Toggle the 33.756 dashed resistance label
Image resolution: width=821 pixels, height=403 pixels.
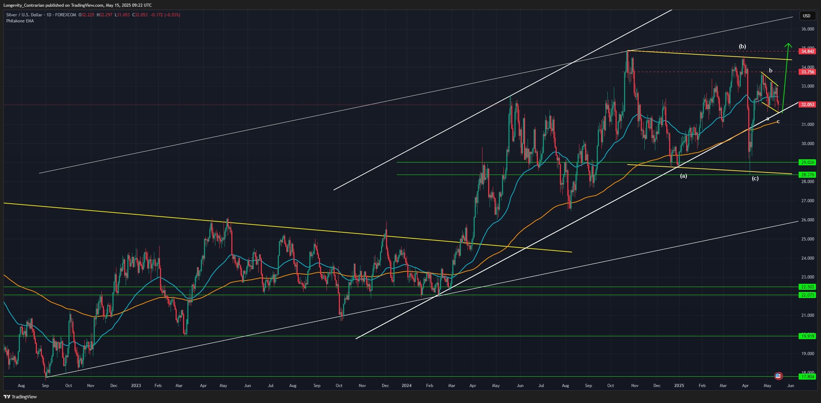pyautogui.click(x=807, y=72)
